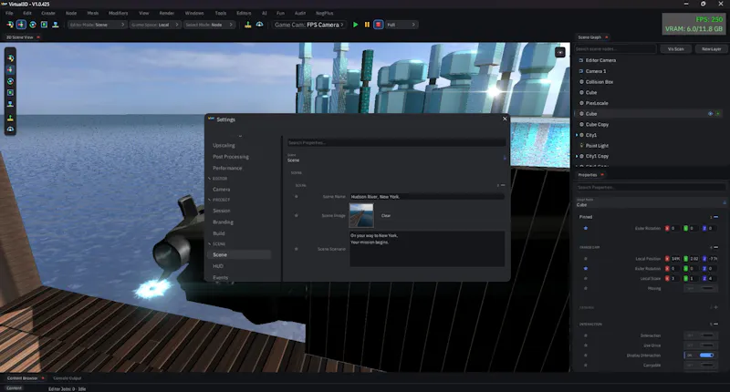Pin the Local Scale property star
Image resolution: width=730 pixels, height=392 pixels.
coord(586,279)
